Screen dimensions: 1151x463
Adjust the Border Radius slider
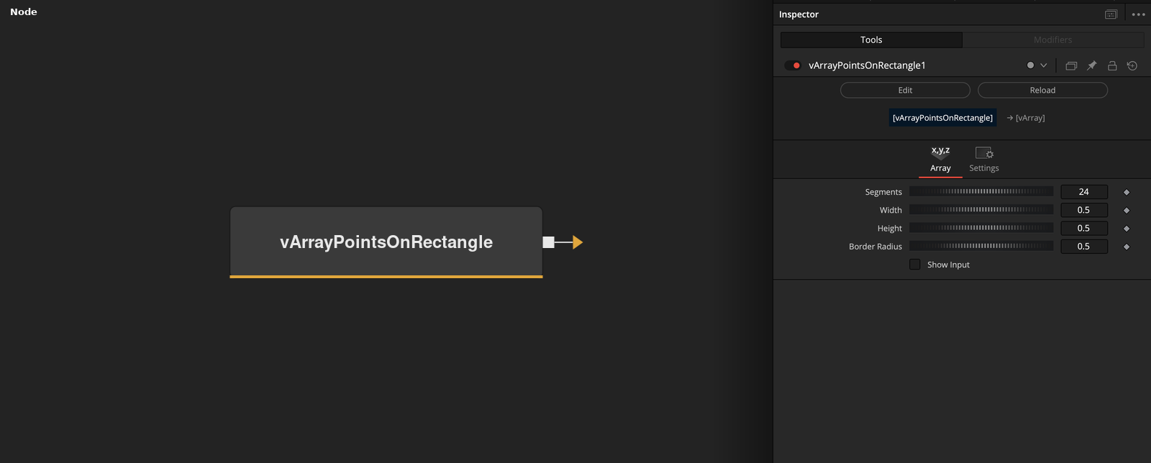click(x=981, y=246)
